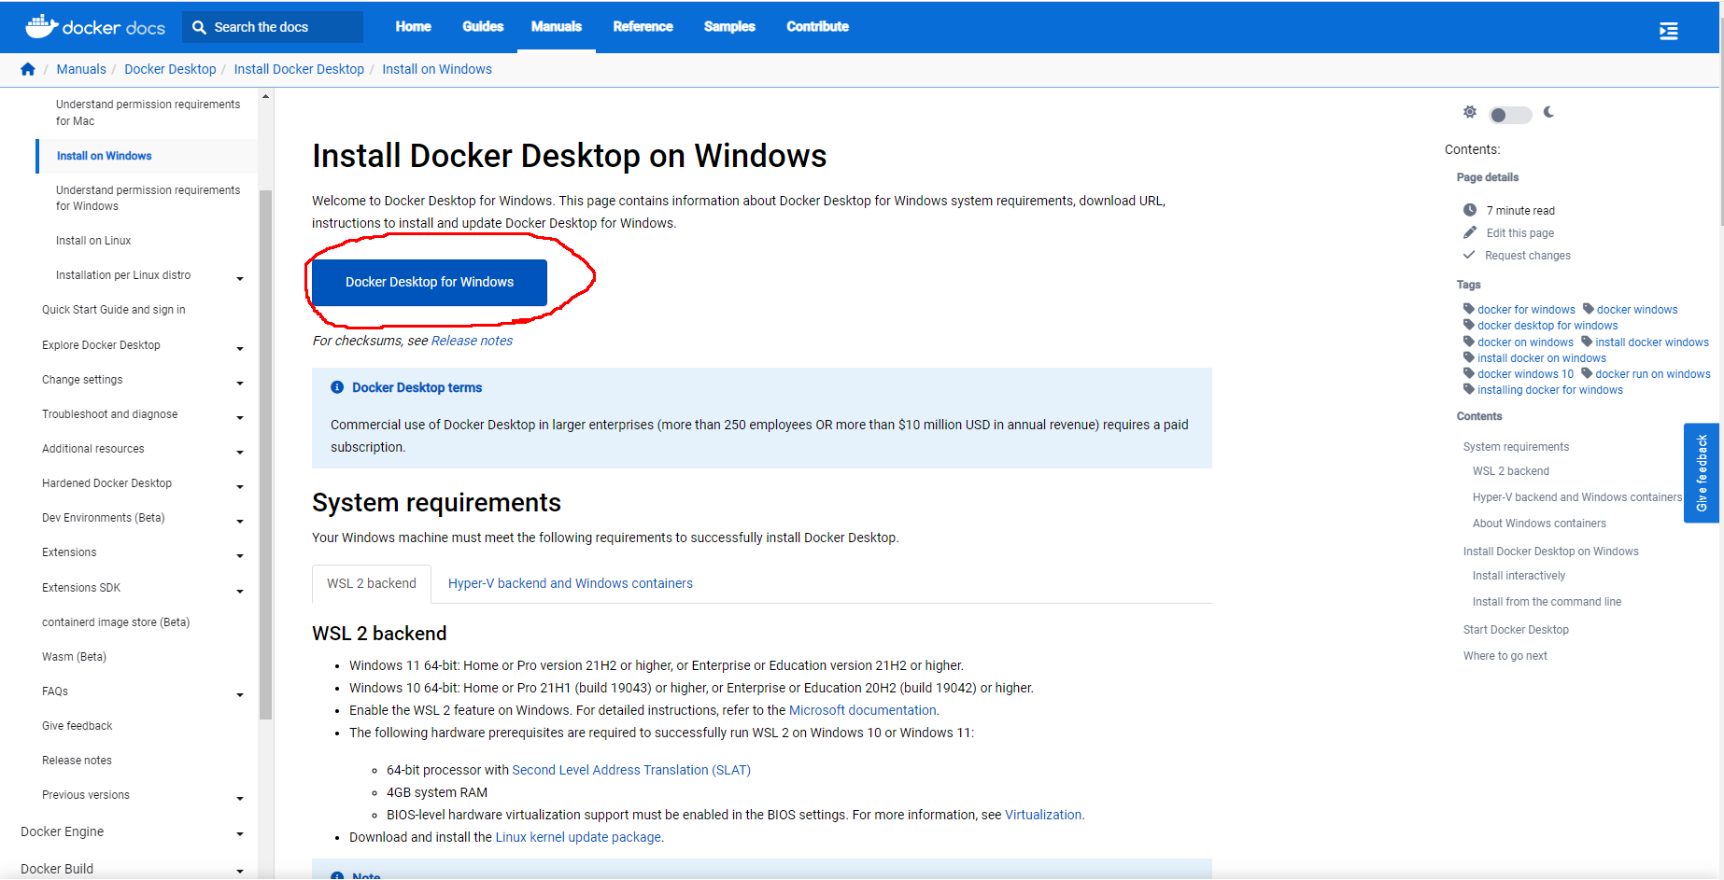Open the Reference nav item
This screenshot has width=1724, height=880.
tap(643, 26)
